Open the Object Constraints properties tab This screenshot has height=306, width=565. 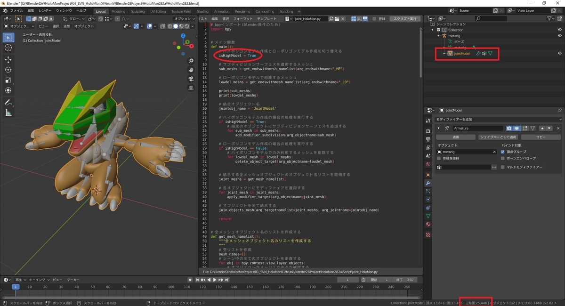[428, 208]
